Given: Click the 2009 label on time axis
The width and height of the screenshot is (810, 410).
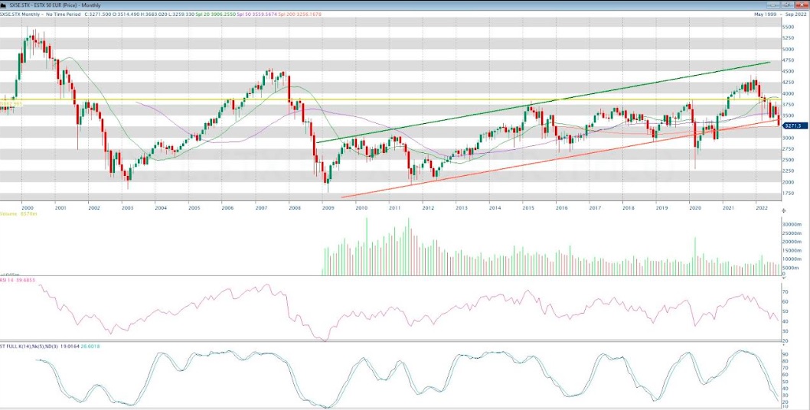Looking at the screenshot, I should [328, 207].
